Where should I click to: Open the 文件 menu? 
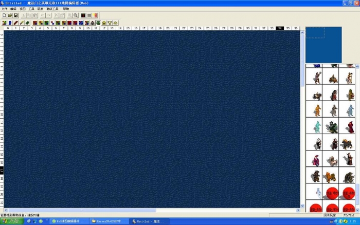(x=4, y=9)
